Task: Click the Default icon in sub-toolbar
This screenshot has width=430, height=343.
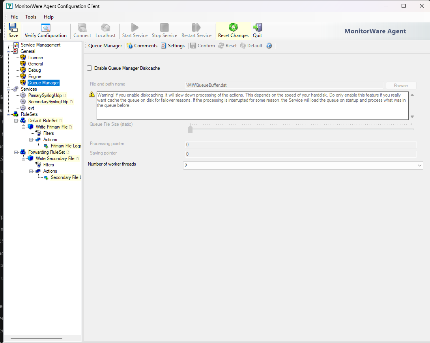Action: click(x=243, y=46)
